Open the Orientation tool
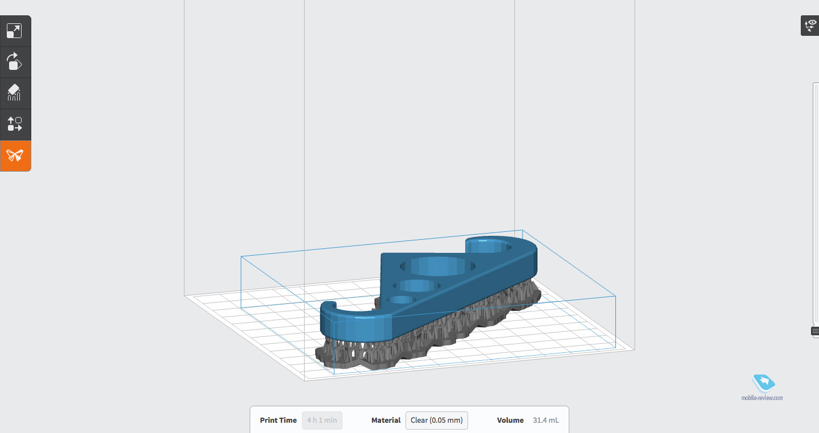Viewport: 819px width, 433px height. (15, 62)
